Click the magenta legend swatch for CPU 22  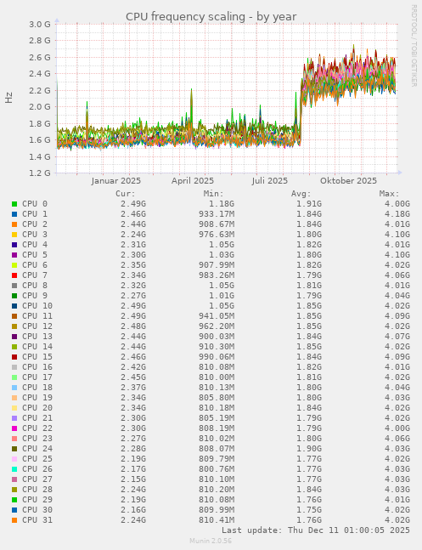tap(14, 428)
